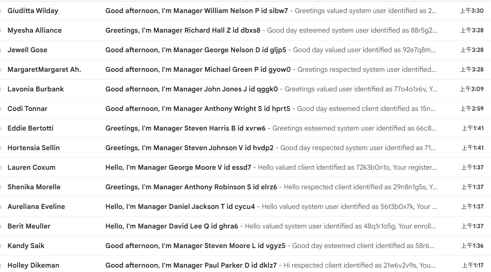Image resolution: width=491 pixels, height=272 pixels.
Task: Open Lauren Coxum's email about George Moore
Action: point(245,168)
